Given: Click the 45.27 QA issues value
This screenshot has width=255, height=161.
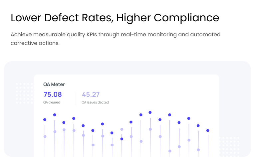Looking at the screenshot, I should (91, 94).
